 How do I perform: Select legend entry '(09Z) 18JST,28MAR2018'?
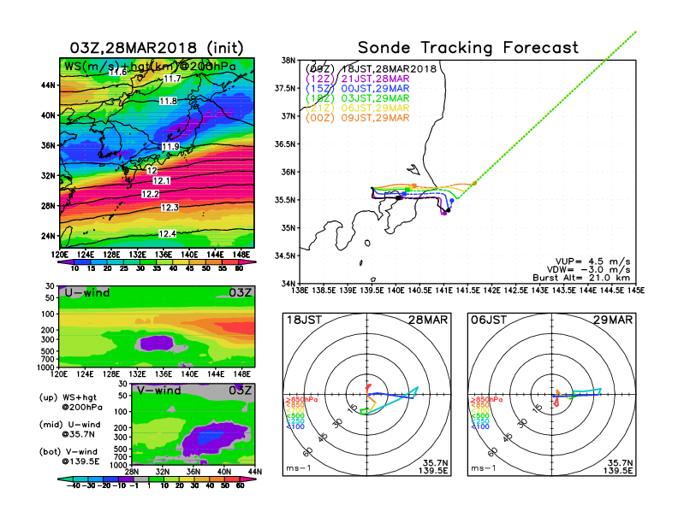pos(371,68)
